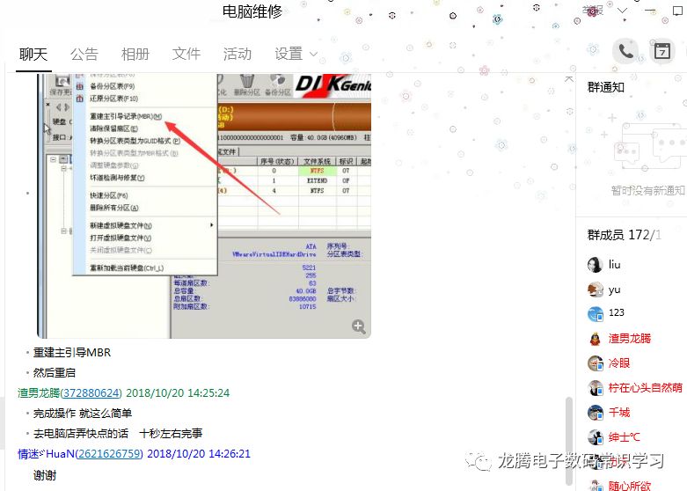The image size is (687, 491).
Task: Click the 举报 report button
Action: [593, 11]
